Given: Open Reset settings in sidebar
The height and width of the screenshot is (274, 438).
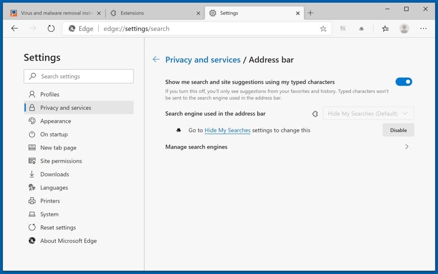Looking at the screenshot, I should [x=58, y=228].
